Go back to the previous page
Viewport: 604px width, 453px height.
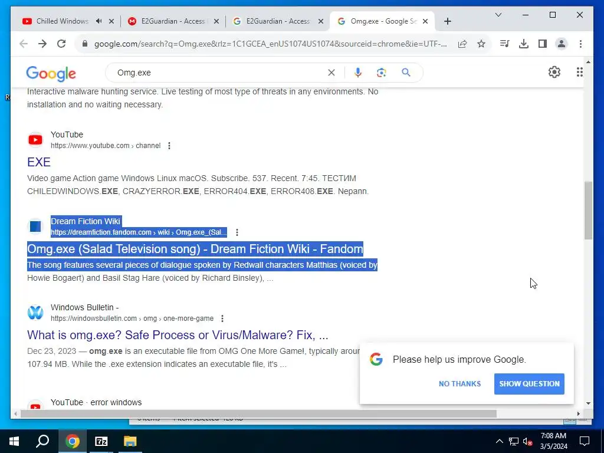24,44
